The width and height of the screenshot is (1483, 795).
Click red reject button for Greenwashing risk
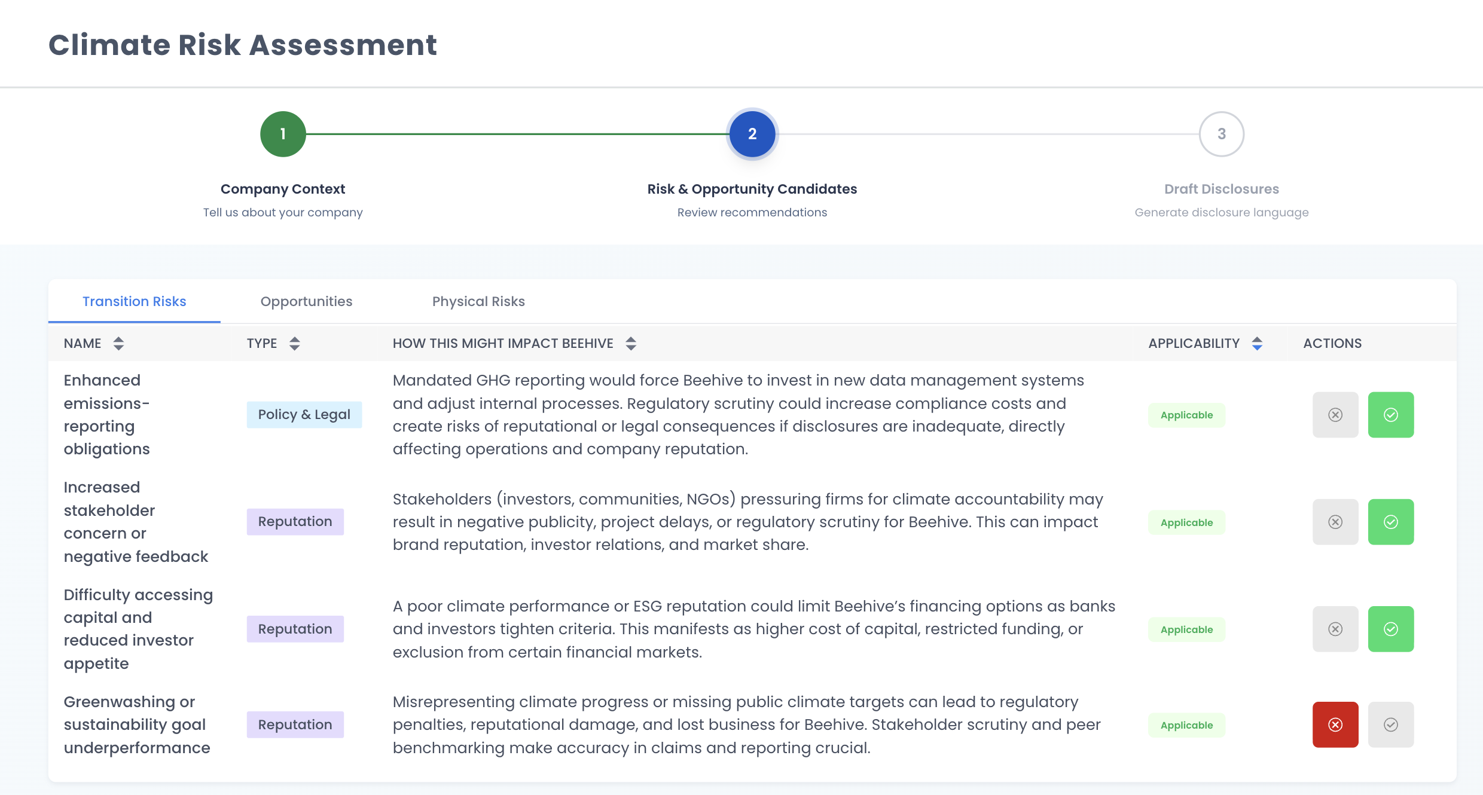click(1335, 724)
